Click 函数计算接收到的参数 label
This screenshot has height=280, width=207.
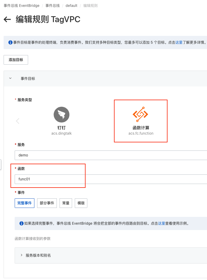33,239
